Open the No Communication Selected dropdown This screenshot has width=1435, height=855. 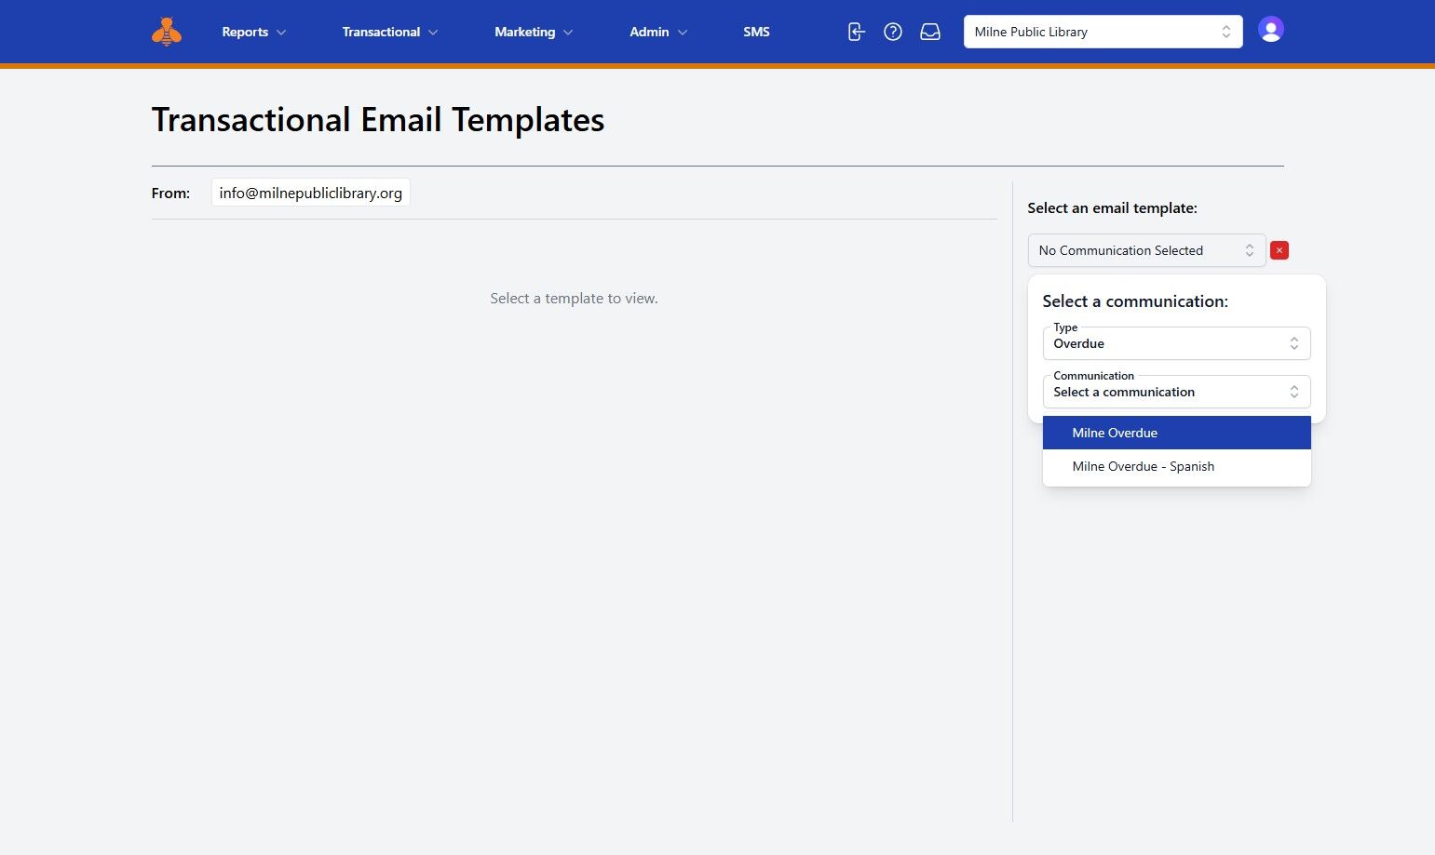point(1146,250)
